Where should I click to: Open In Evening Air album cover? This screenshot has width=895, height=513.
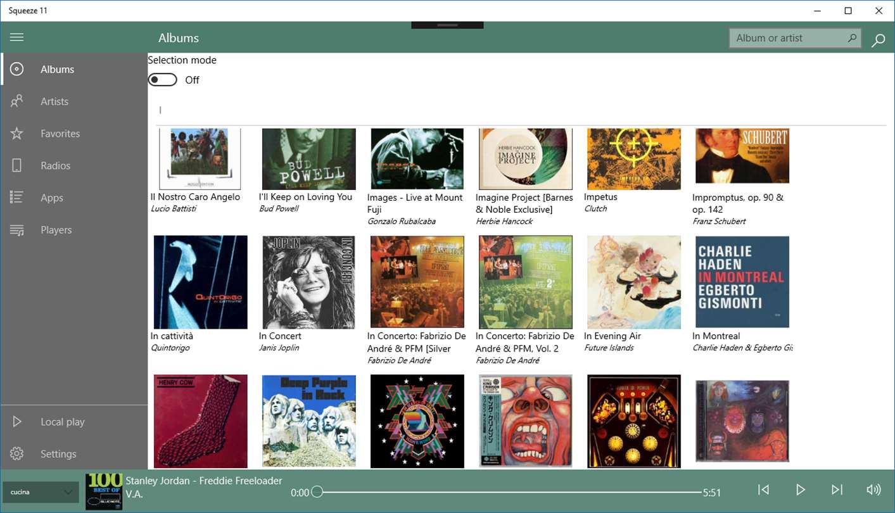pos(634,282)
